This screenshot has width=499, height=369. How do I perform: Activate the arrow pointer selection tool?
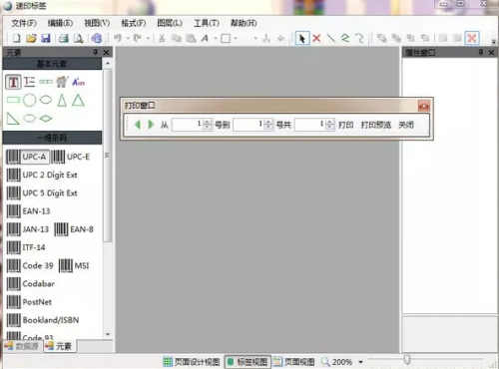pyautogui.click(x=302, y=38)
